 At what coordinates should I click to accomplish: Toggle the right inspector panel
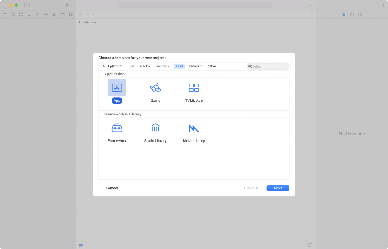point(381,5)
